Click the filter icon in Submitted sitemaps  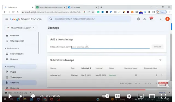click(x=160, y=60)
